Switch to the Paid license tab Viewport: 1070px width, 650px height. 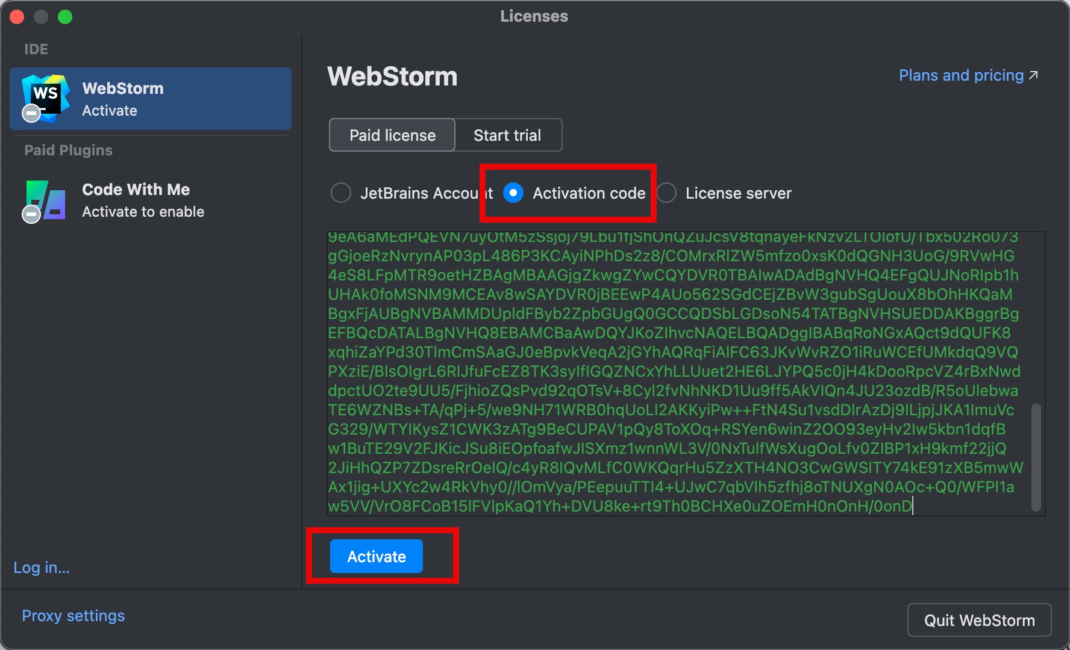click(x=392, y=135)
